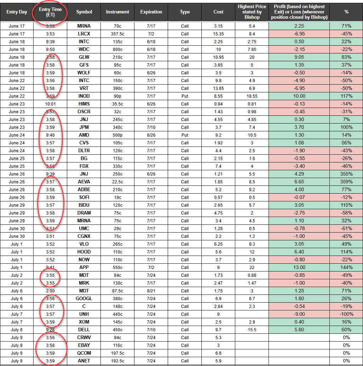363x366 pixels.
Task: Click the HOOD symbol cell
Action: point(84,252)
